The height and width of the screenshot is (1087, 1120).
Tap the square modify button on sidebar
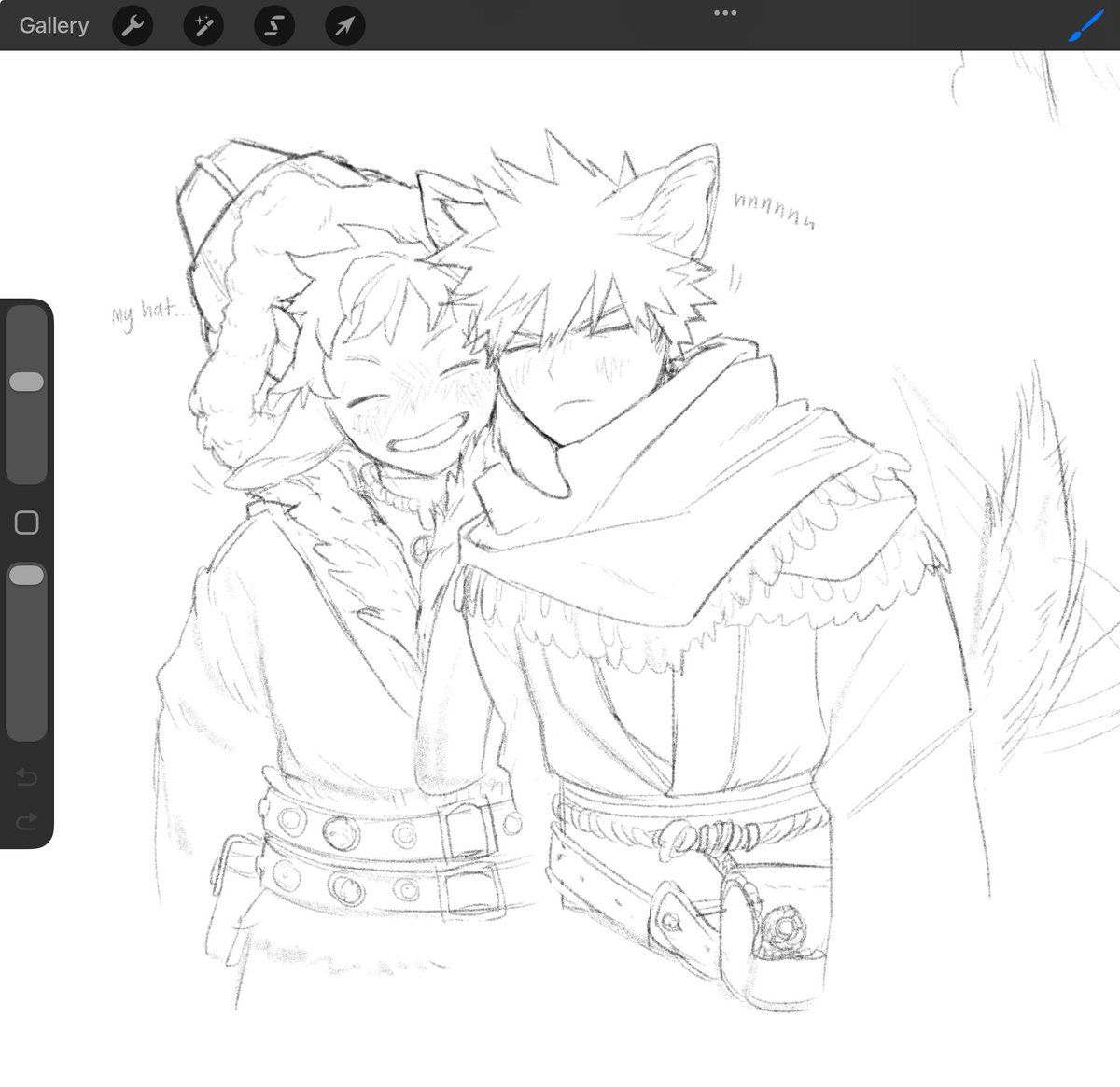(x=26, y=523)
